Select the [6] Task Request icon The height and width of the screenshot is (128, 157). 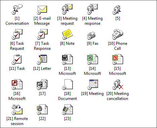pyautogui.click(x=17, y=34)
